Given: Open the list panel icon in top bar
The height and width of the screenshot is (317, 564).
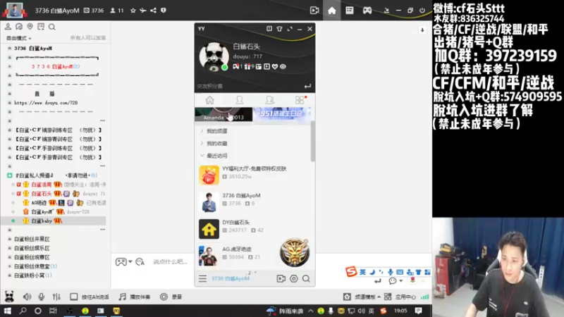Looking at the screenshot, I should tap(350, 11).
